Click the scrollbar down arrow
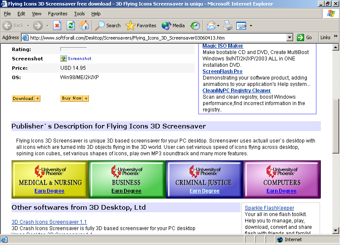The image size is (340, 245). point(335,231)
